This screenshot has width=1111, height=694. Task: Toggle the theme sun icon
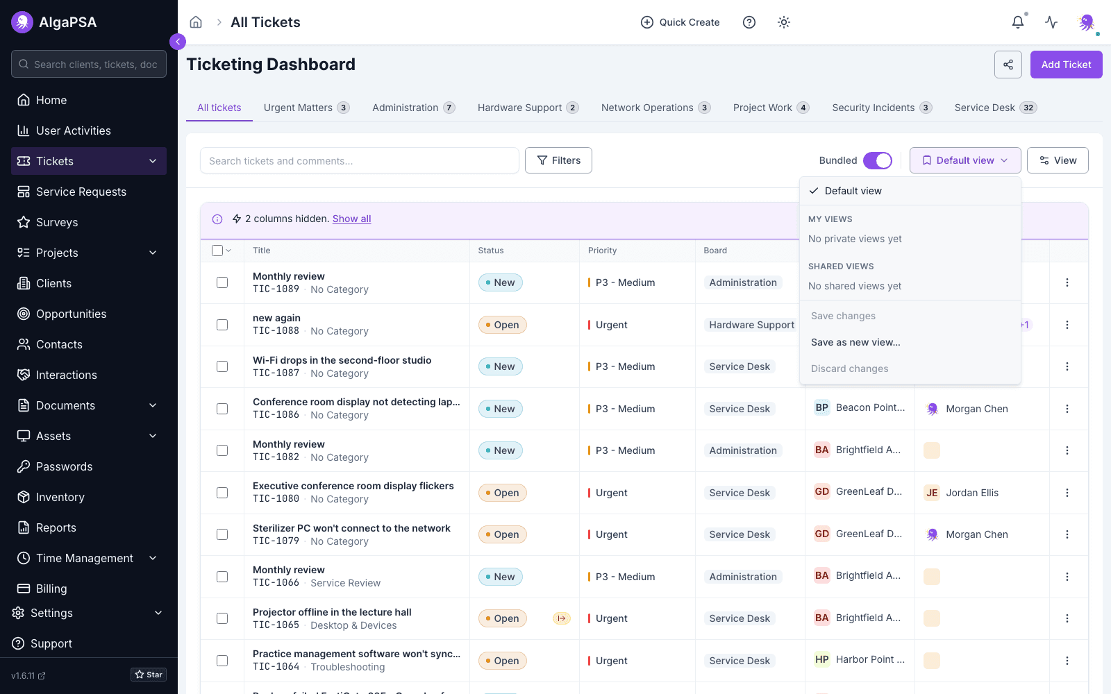coord(784,22)
